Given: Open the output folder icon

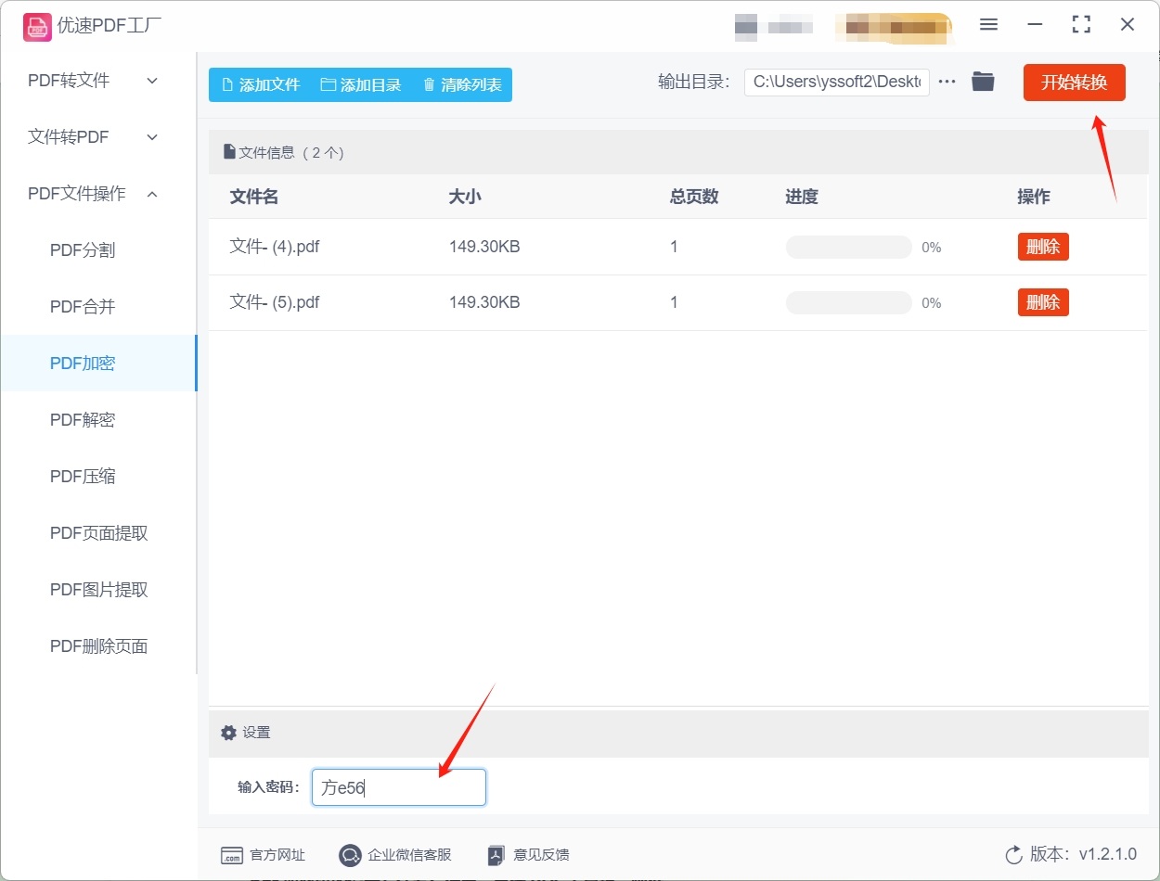Looking at the screenshot, I should pyautogui.click(x=983, y=82).
